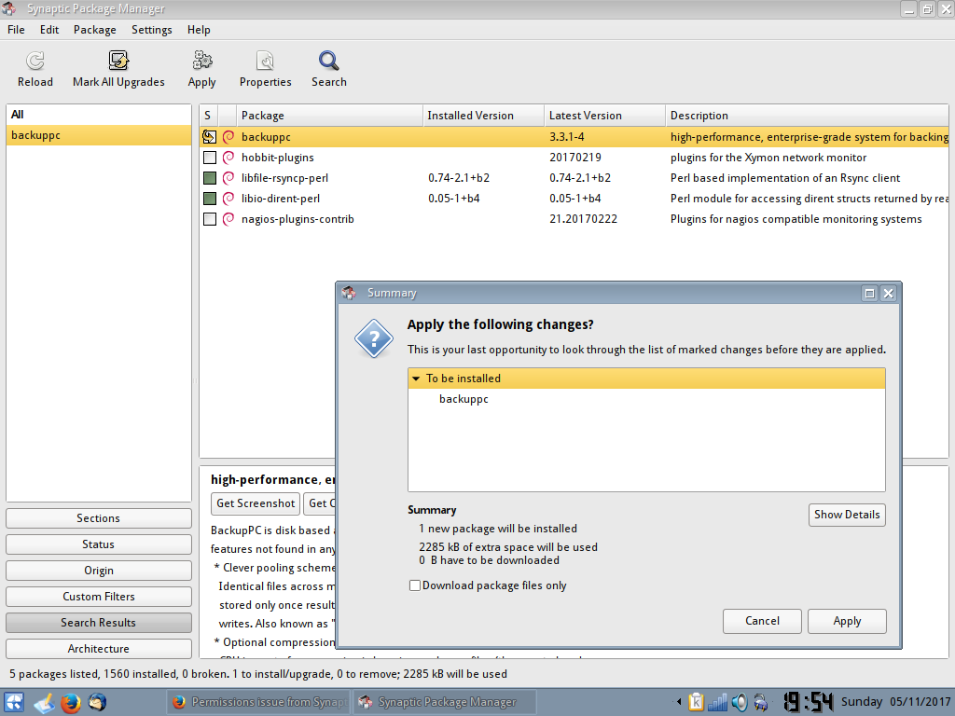Click Synaptic icon in Summary dialog title bar
The image size is (955, 716).
tap(349, 293)
